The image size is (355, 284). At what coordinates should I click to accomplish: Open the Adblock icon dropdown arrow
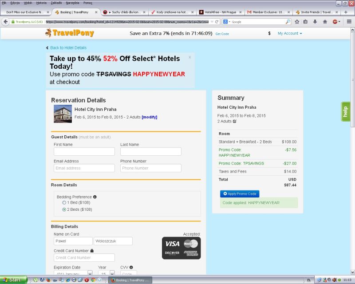(x=339, y=22)
